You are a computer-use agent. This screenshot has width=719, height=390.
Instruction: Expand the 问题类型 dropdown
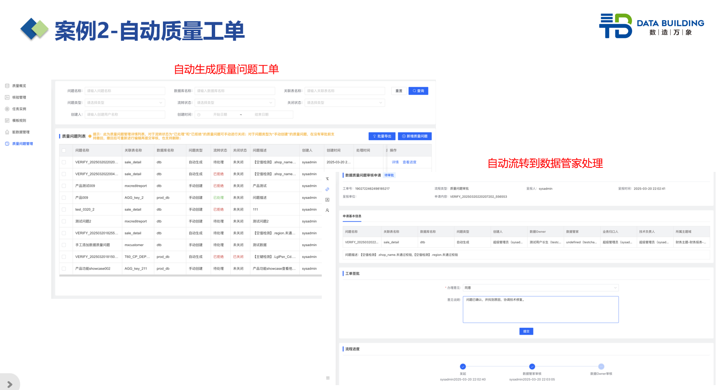click(125, 103)
